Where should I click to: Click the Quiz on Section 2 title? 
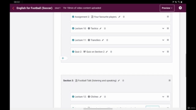(x=95, y=52)
